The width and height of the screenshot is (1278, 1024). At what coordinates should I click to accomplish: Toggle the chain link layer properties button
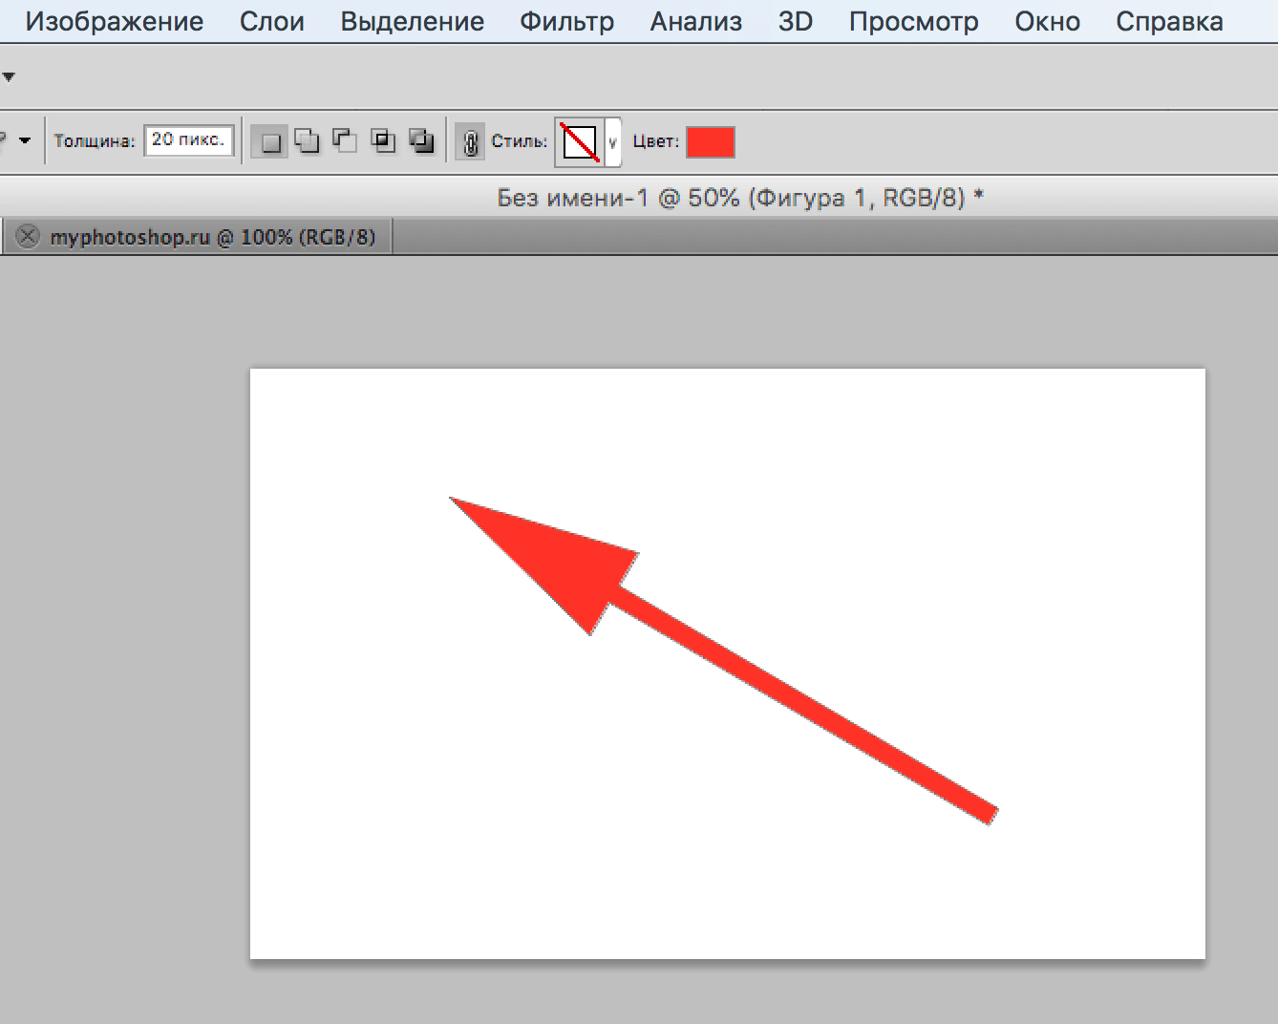point(470,142)
